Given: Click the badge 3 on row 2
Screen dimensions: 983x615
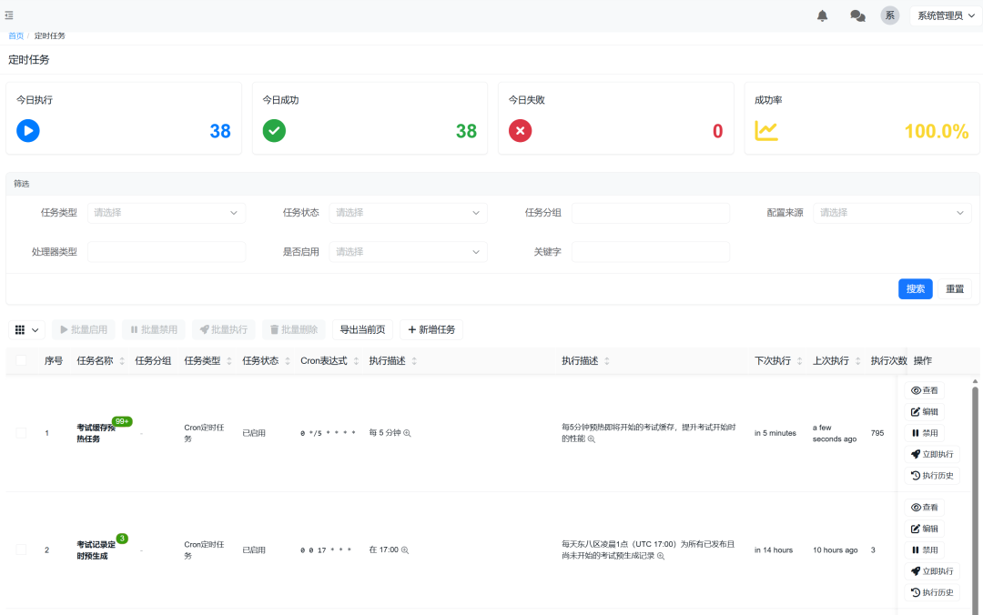Looking at the screenshot, I should coord(122,539).
